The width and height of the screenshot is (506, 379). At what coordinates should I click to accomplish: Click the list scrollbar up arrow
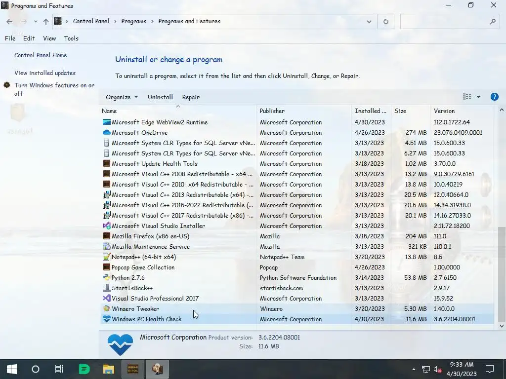coord(502,110)
